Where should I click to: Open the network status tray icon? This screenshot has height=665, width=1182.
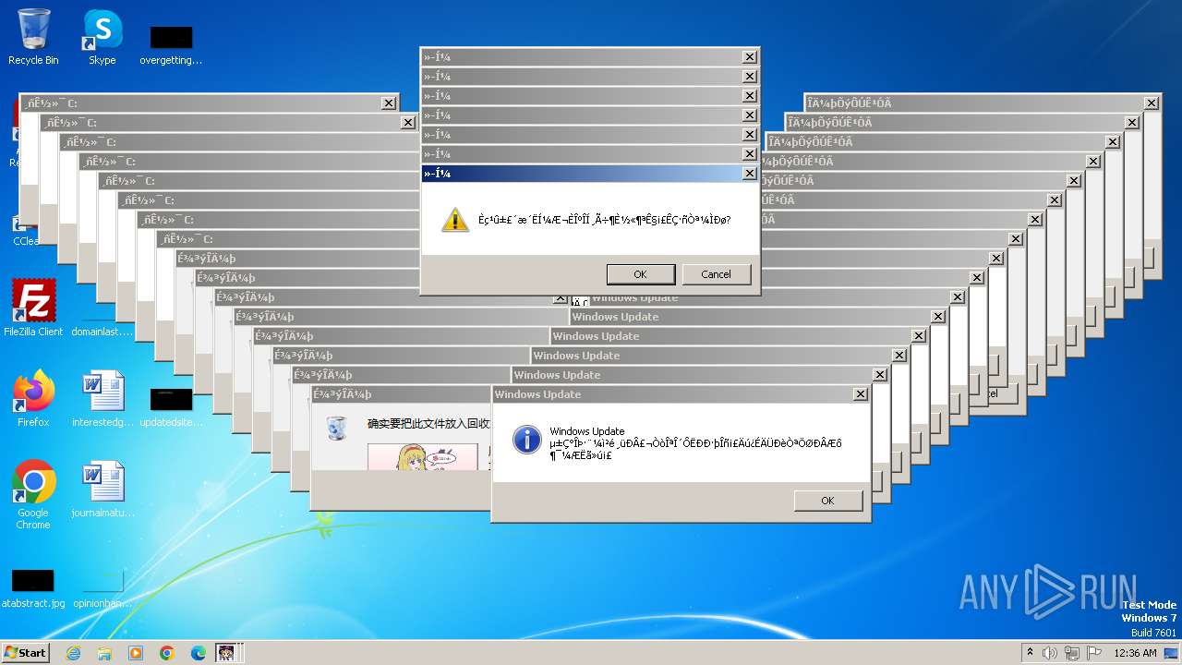pos(1072,653)
